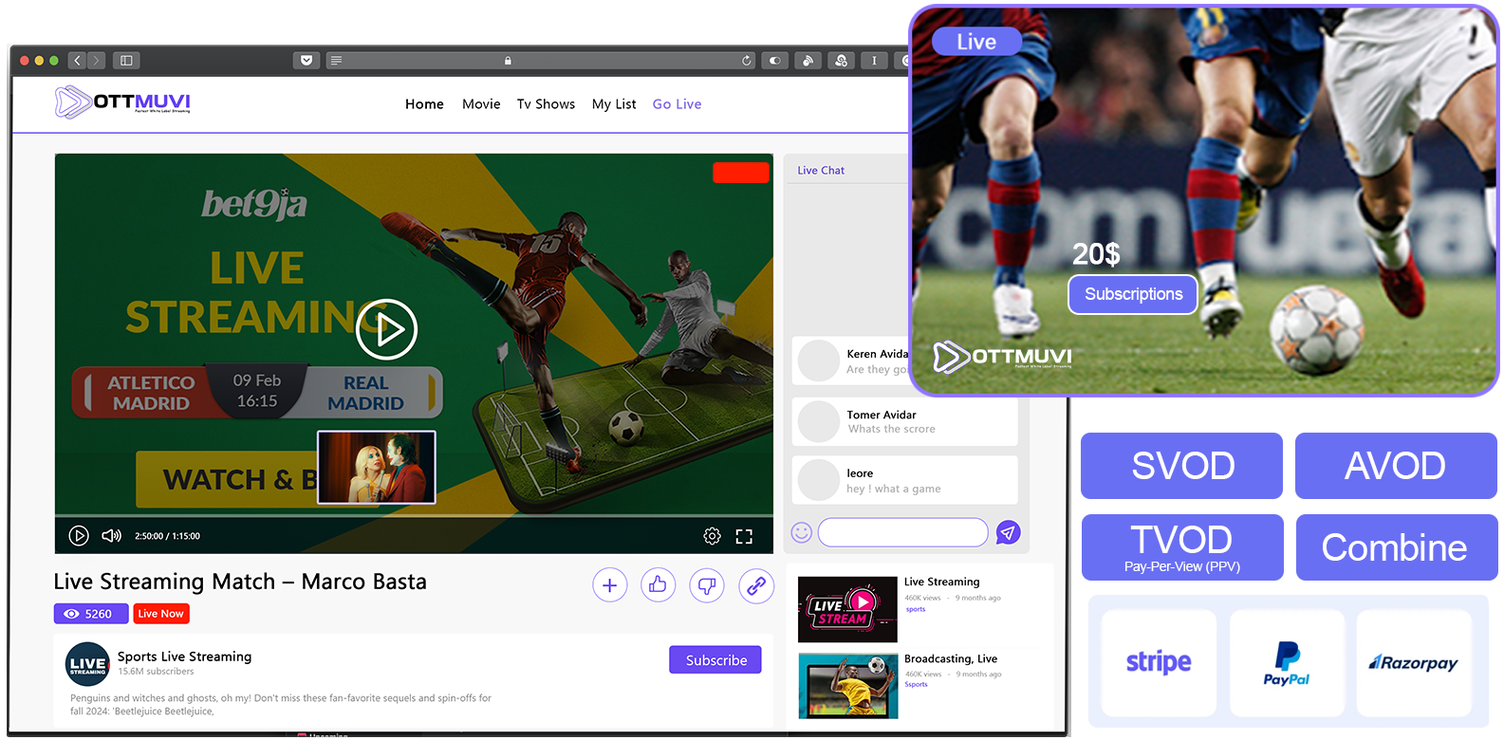Click the small play button in player controls

(x=79, y=536)
